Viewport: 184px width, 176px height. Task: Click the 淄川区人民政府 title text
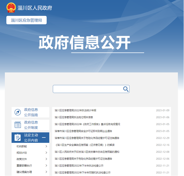point(35,8)
